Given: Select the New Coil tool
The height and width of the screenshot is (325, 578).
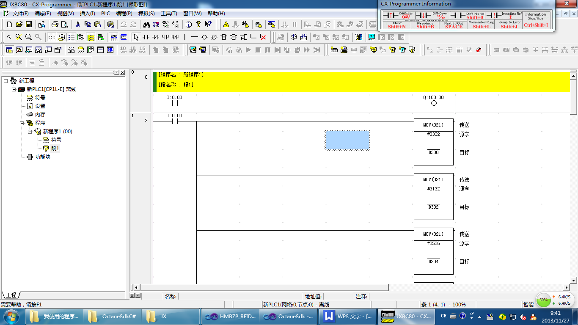Looking at the screenshot, I should coord(204,37).
